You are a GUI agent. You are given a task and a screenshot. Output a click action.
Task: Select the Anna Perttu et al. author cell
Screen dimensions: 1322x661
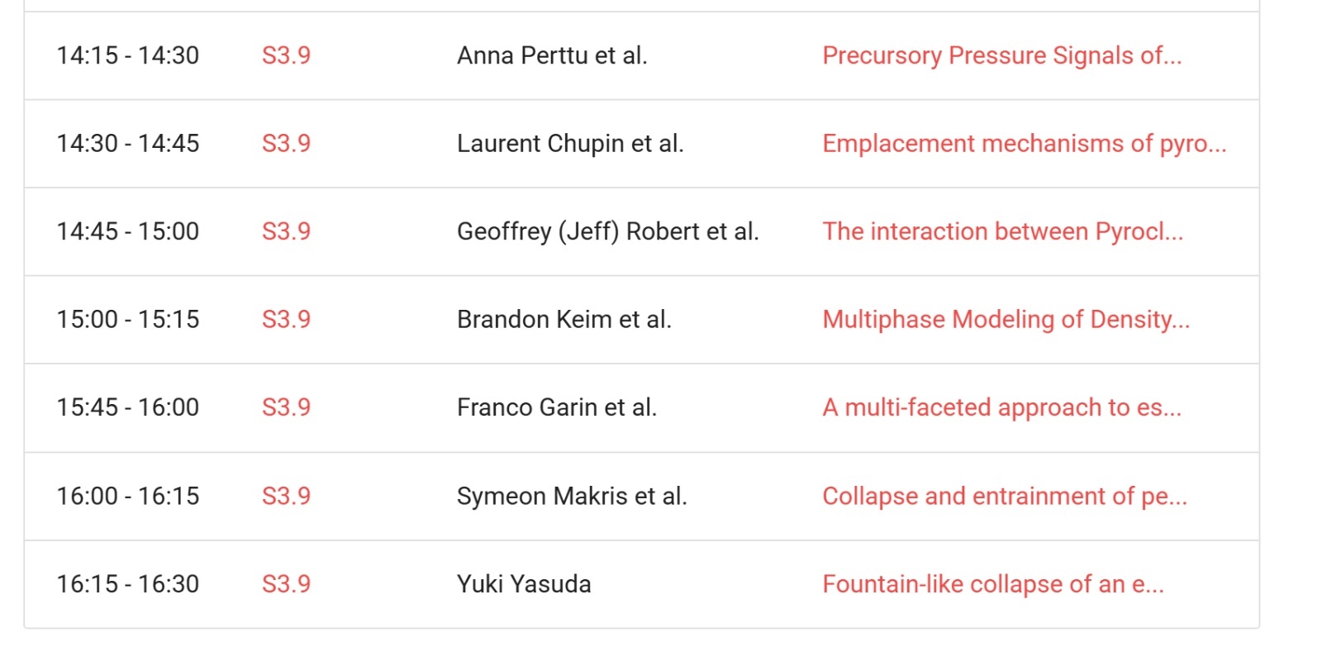point(552,55)
